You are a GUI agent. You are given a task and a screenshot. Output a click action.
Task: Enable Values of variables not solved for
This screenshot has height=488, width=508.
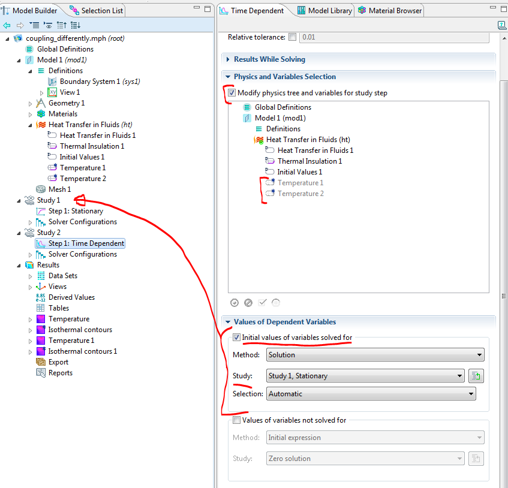[236, 420]
